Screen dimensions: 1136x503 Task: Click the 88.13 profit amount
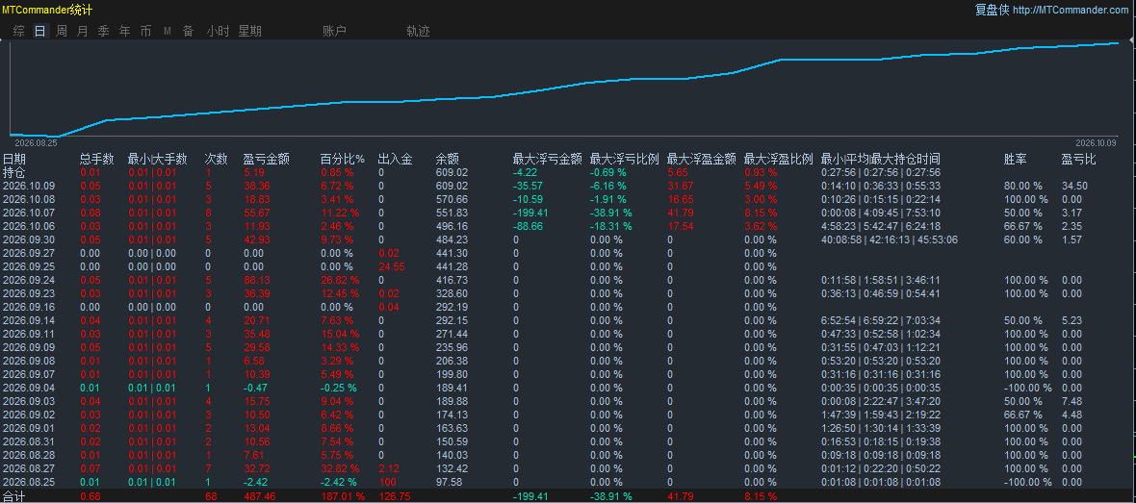pyautogui.click(x=256, y=280)
